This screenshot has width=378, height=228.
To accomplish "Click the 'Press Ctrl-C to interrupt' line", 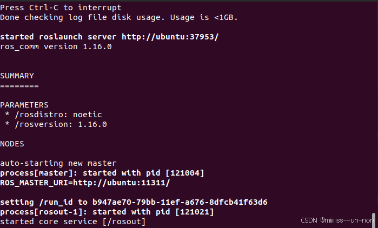I will pyautogui.click(x=61, y=8).
